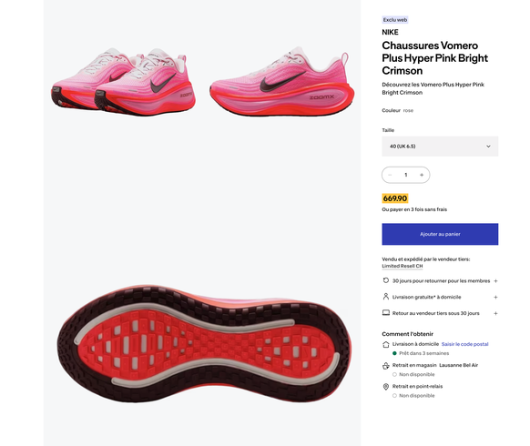Select the green Prêt dans 3 semaines indicator
Screen dimensions: 530x446
point(394,353)
